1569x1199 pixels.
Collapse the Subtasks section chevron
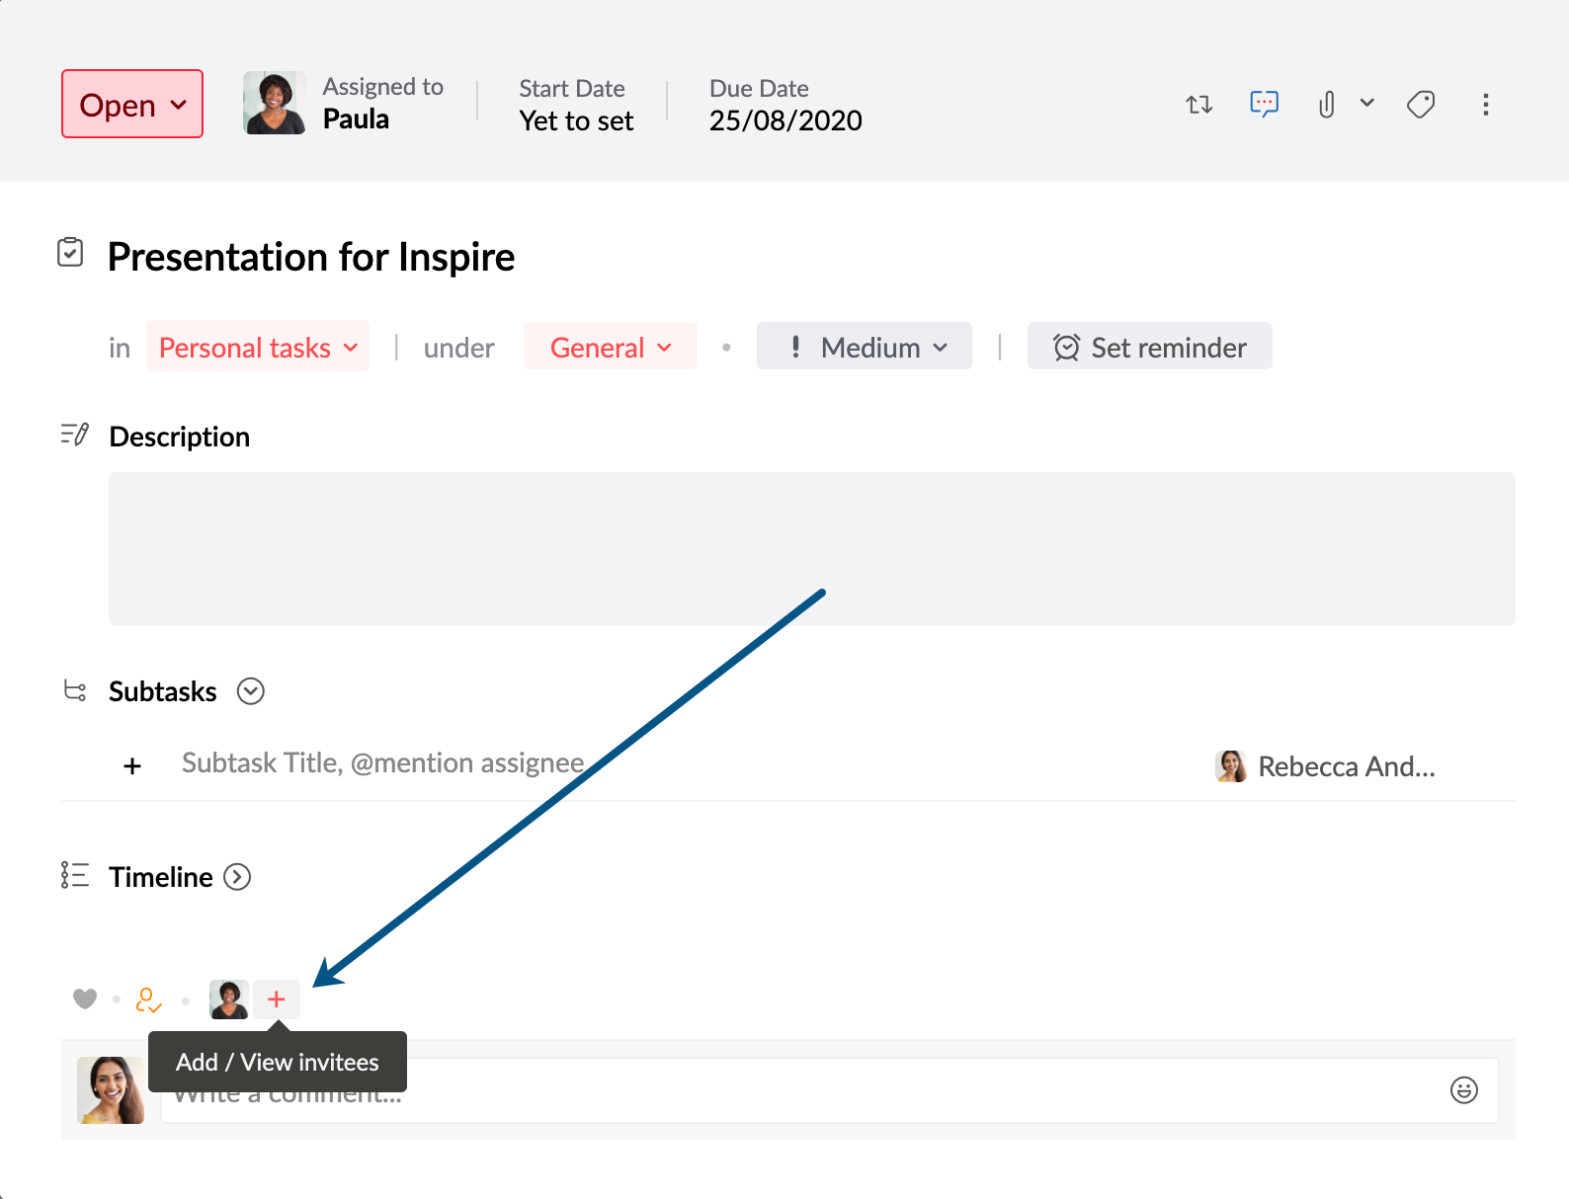point(251,691)
